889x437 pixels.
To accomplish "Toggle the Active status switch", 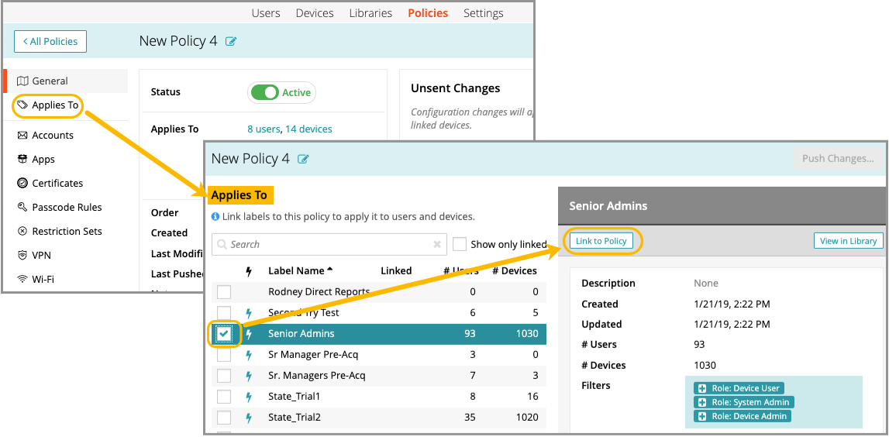I will coord(264,92).
